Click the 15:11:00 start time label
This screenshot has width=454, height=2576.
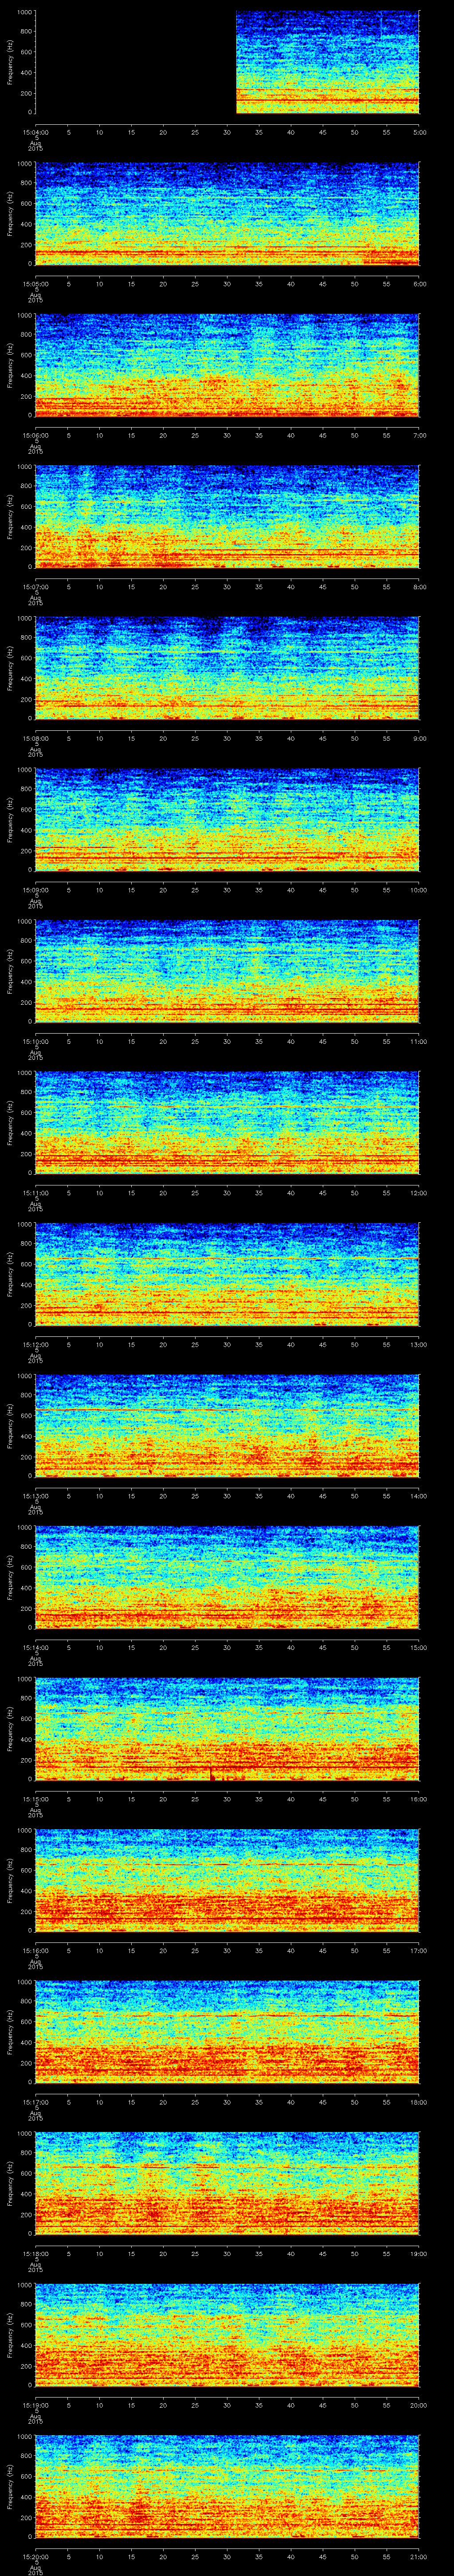36,1193
